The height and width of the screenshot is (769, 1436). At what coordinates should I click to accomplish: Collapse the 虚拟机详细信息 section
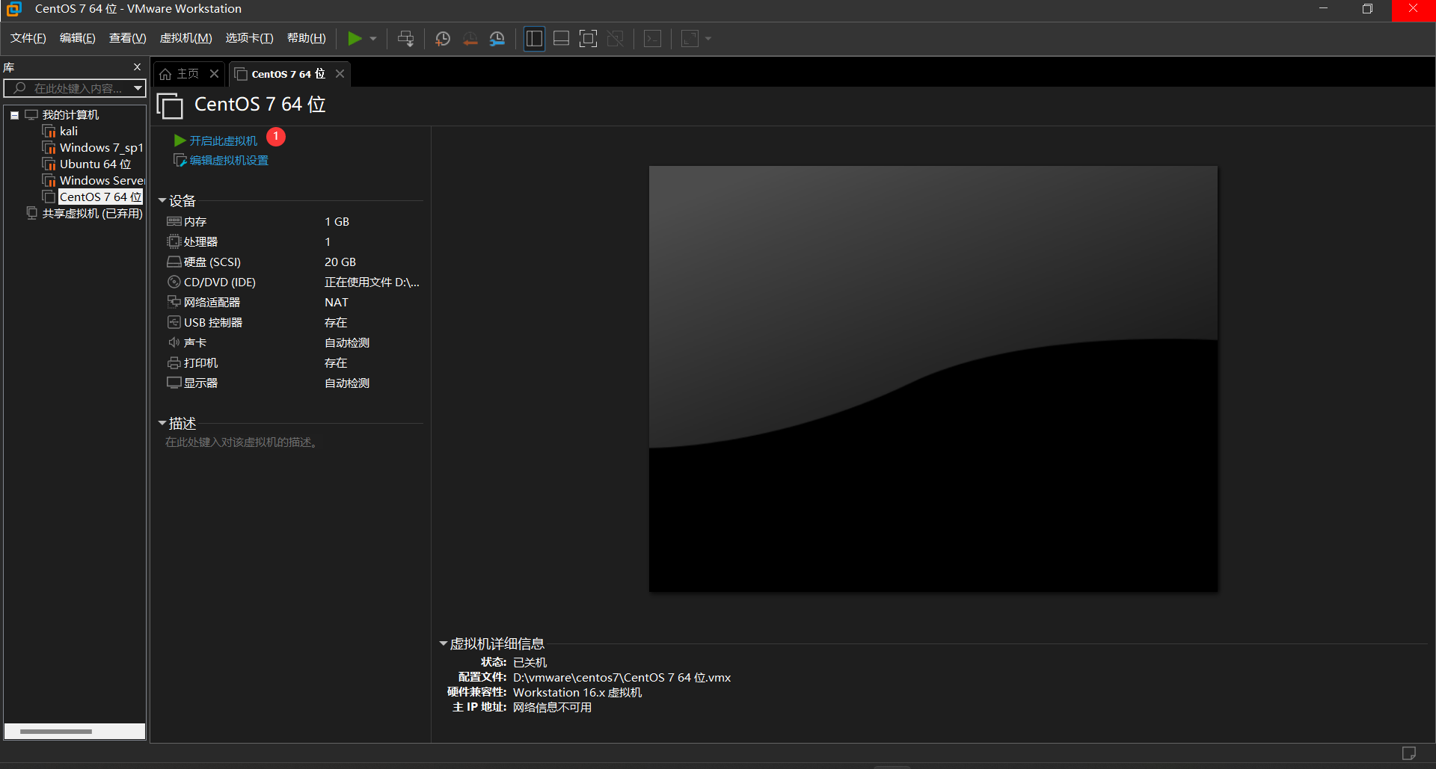tap(444, 643)
